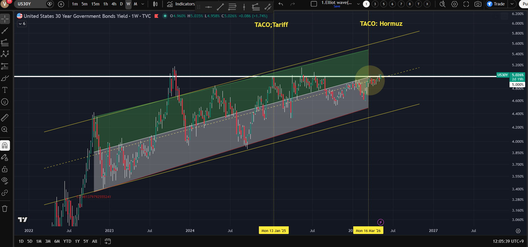The width and height of the screenshot is (528, 247).
Task: Select the M monthly timeframe
Action: click(x=136, y=4)
